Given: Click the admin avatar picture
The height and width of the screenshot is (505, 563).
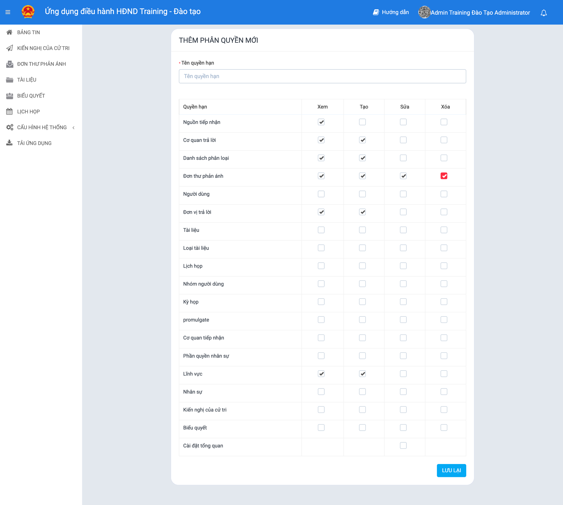Looking at the screenshot, I should (424, 12).
